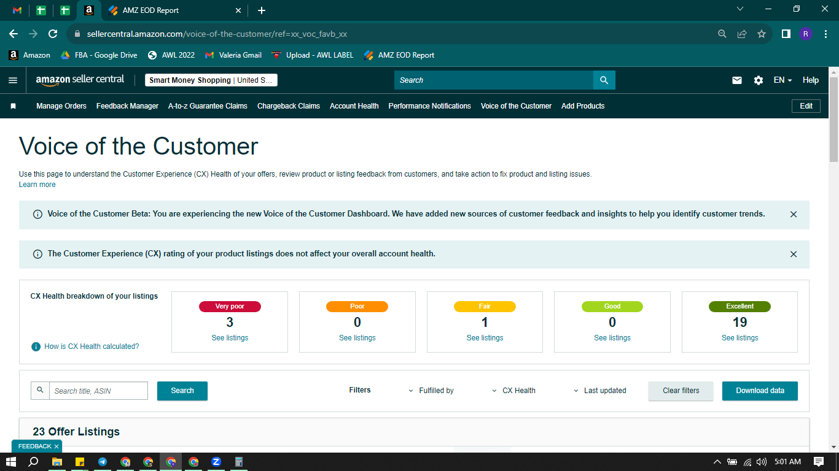
Task: Dismiss the Voice of the Customer Beta banner
Action: pyautogui.click(x=794, y=215)
